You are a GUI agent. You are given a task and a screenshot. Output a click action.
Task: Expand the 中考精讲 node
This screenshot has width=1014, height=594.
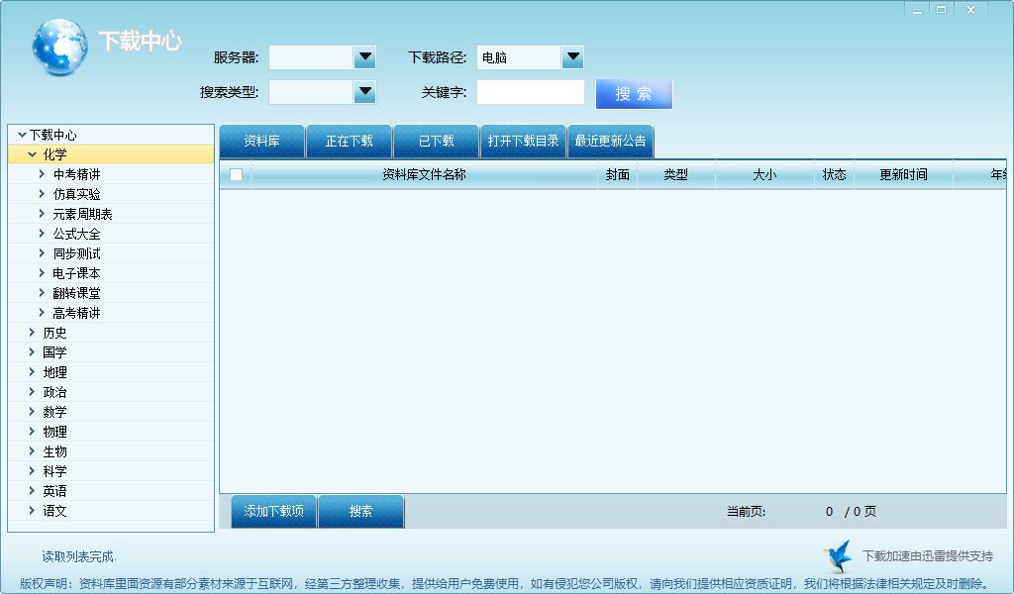point(42,174)
